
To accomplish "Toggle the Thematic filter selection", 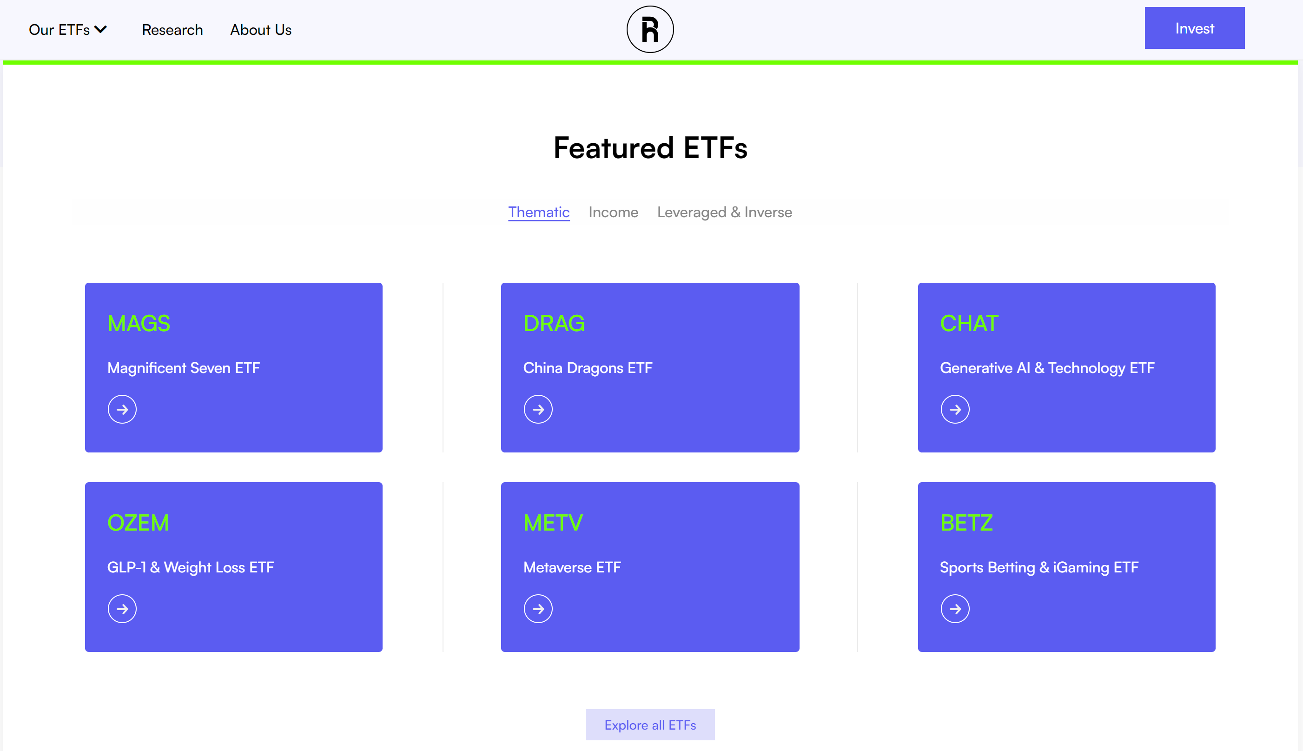I will tap(538, 212).
